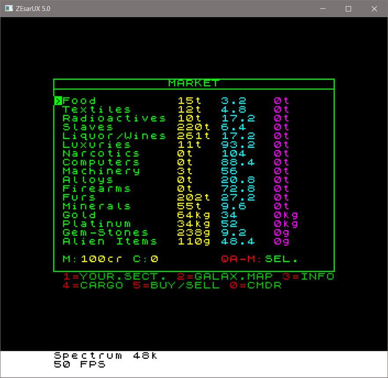Select the Gold commodity row

click(180, 215)
